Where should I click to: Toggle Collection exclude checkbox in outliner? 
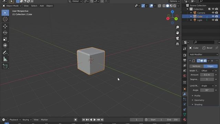(209, 9)
